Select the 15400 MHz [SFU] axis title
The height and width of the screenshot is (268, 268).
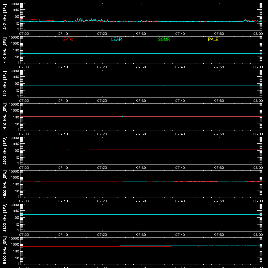(x=4, y=251)
